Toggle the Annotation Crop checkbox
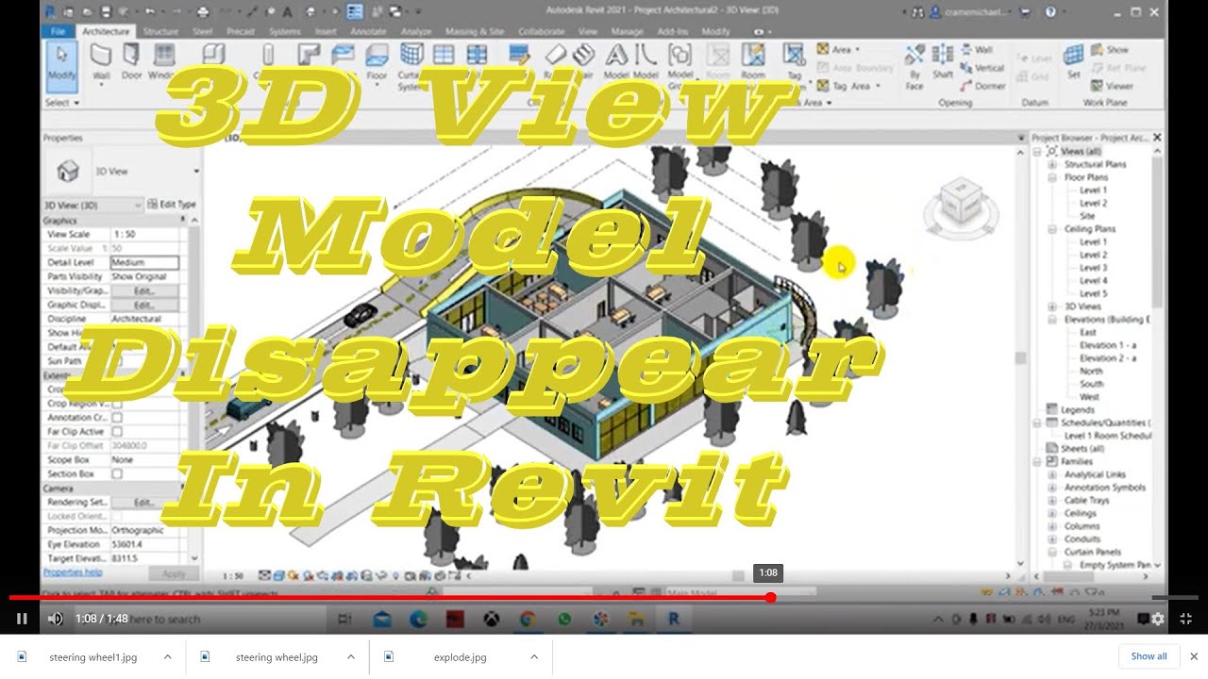The height and width of the screenshot is (679, 1208). click(x=117, y=417)
